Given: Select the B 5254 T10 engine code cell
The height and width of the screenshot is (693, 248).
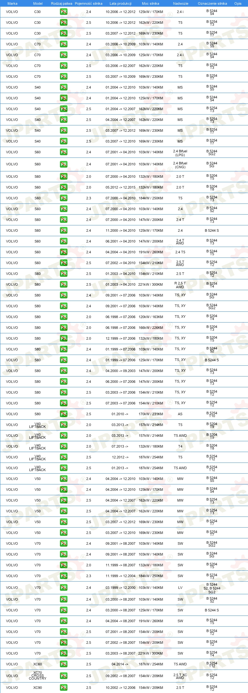Looking at the screenshot, I should [x=212, y=414].
